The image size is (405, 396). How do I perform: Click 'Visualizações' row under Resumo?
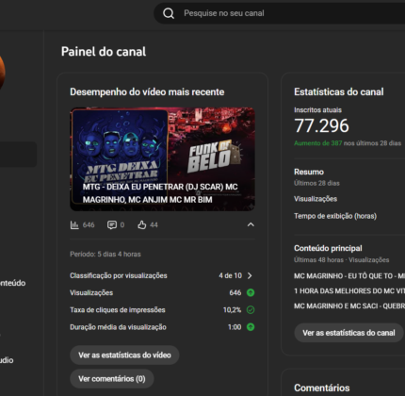(316, 199)
